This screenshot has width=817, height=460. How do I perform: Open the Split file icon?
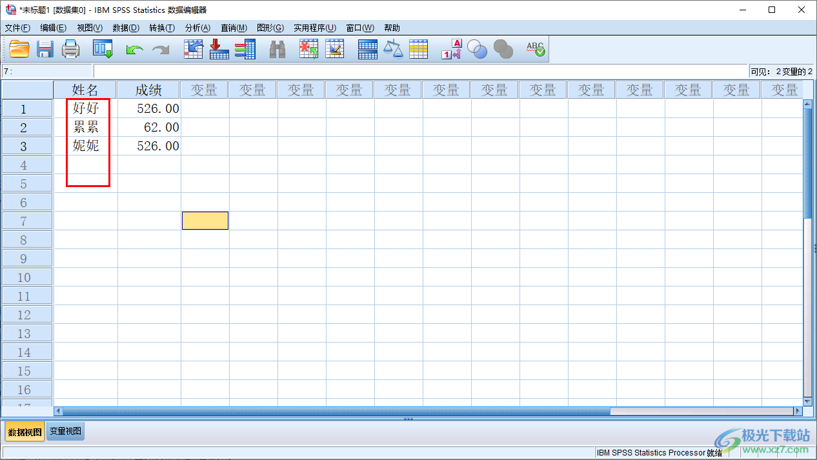(x=367, y=49)
